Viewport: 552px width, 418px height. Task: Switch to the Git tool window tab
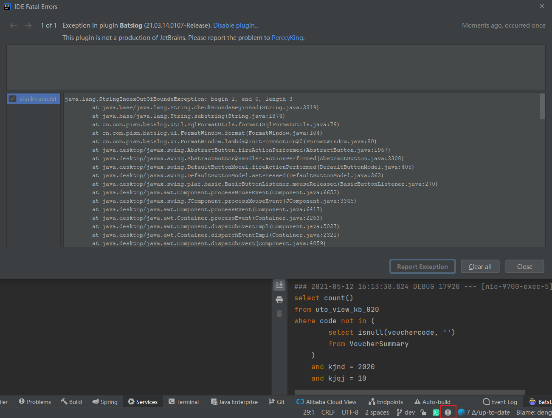click(276, 401)
